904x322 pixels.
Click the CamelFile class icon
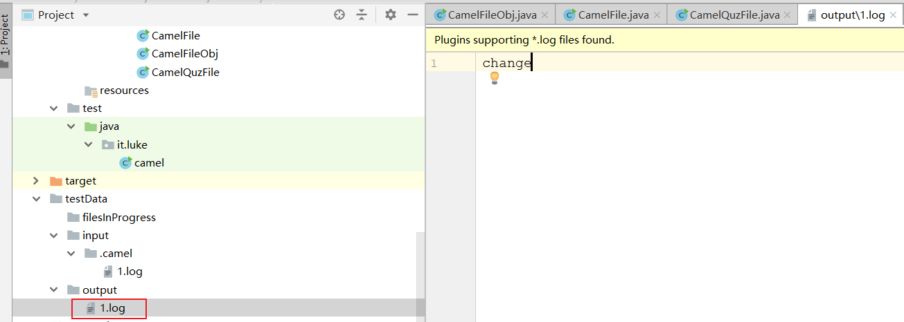143,35
